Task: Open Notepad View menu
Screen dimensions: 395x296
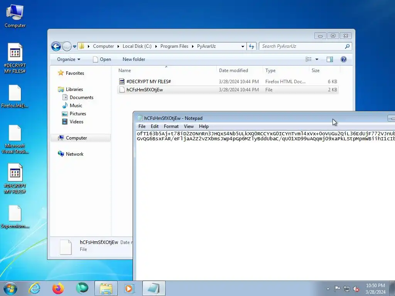Action: click(189, 126)
